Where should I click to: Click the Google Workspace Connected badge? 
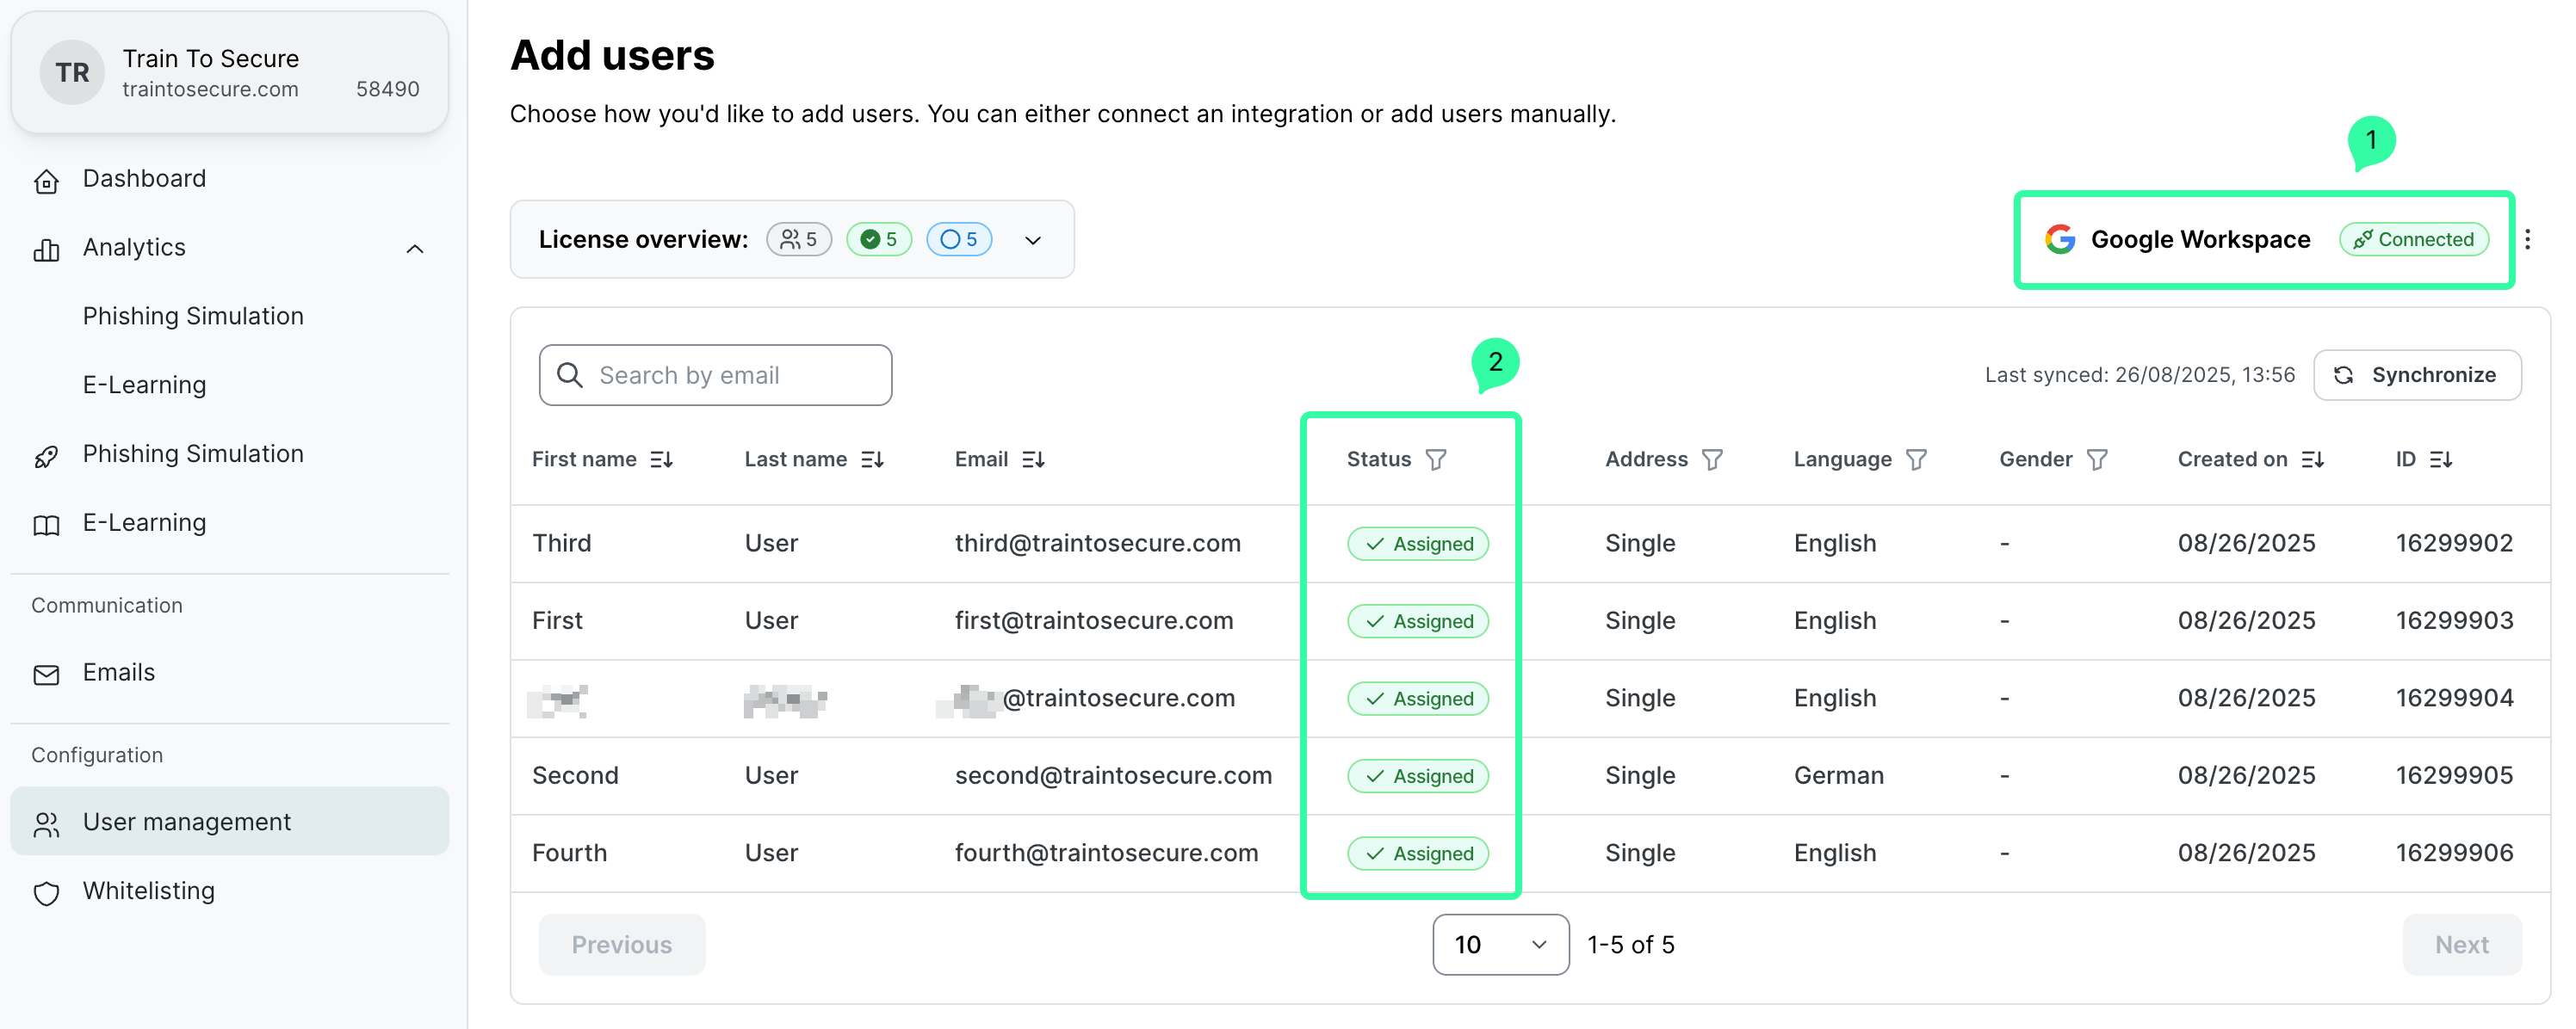tap(2413, 240)
